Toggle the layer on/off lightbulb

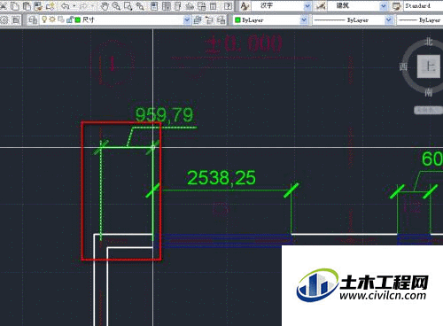(x=44, y=19)
